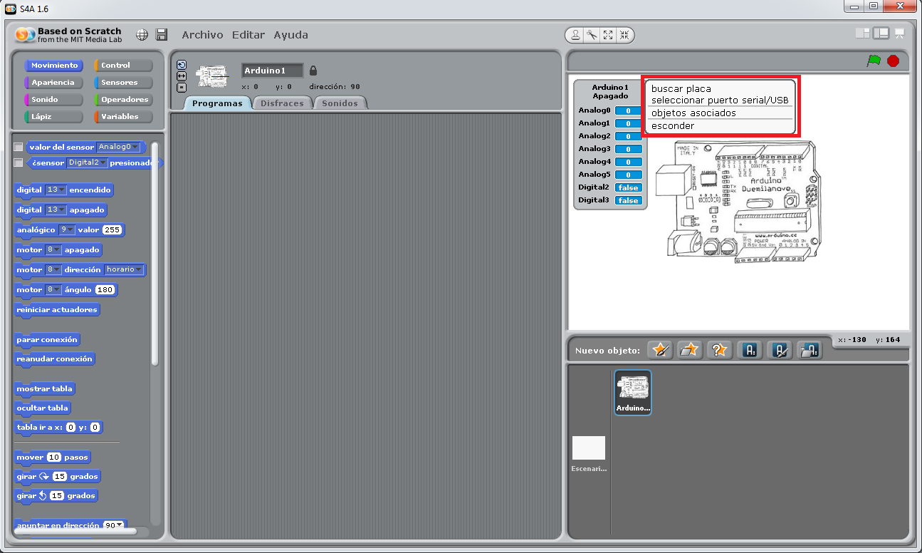
Task: Click the blocks palette horizontal scrollbar
Action: [x=75, y=530]
